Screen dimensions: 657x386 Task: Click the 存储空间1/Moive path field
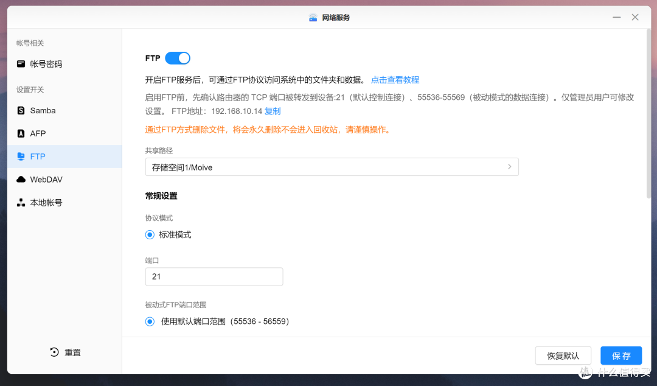332,167
